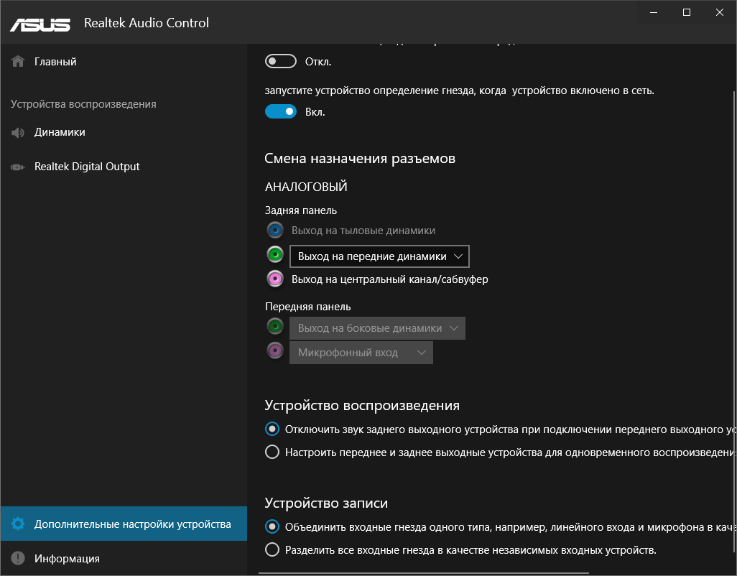The height and width of the screenshot is (576, 737).
Task: Open the Выход на передние динамики dropdown
Action: tap(379, 256)
